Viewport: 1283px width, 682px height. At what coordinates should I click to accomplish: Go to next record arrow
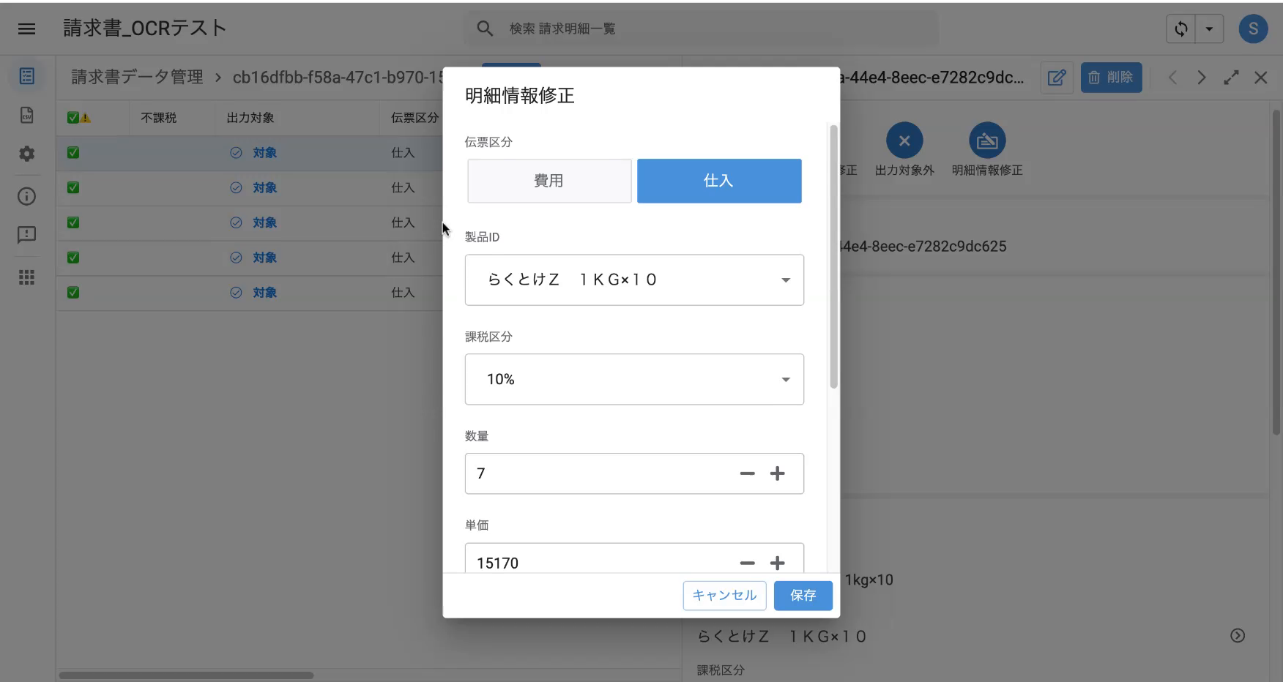(x=1202, y=78)
